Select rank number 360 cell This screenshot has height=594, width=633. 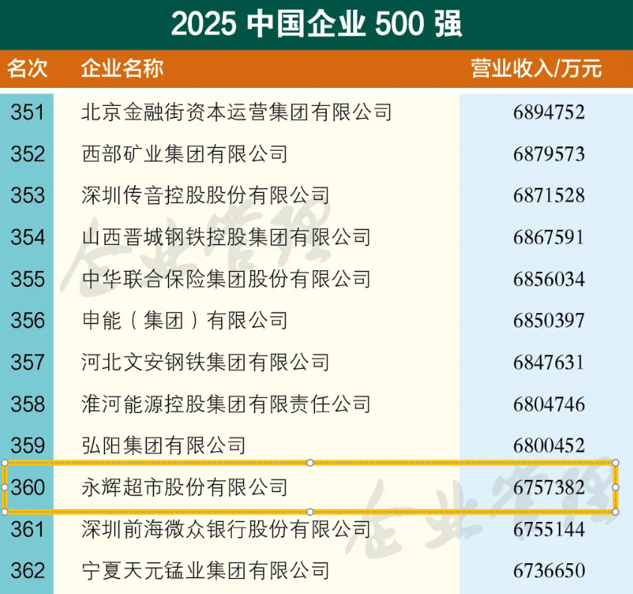(28, 487)
